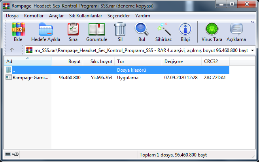Image resolution: width=259 pixels, height=162 pixels.
Task: Launch the Sihirbaz wand tool
Action: 164,29
